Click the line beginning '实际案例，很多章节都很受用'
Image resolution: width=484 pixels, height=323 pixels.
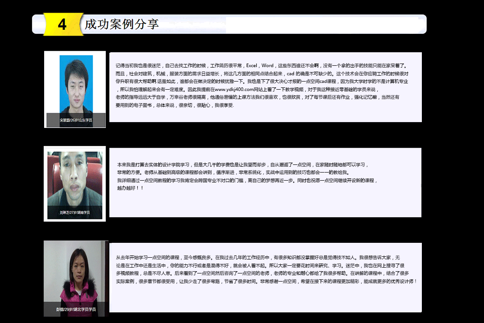pyautogui.click(x=267, y=281)
